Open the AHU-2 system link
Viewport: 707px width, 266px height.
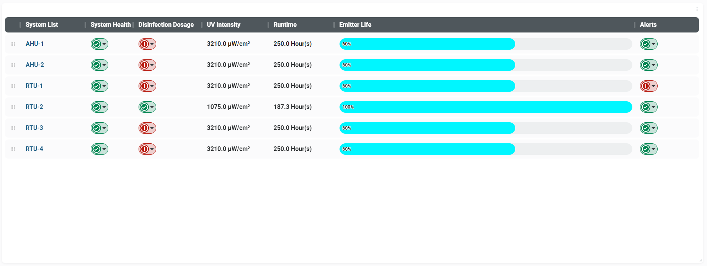click(35, 65)
